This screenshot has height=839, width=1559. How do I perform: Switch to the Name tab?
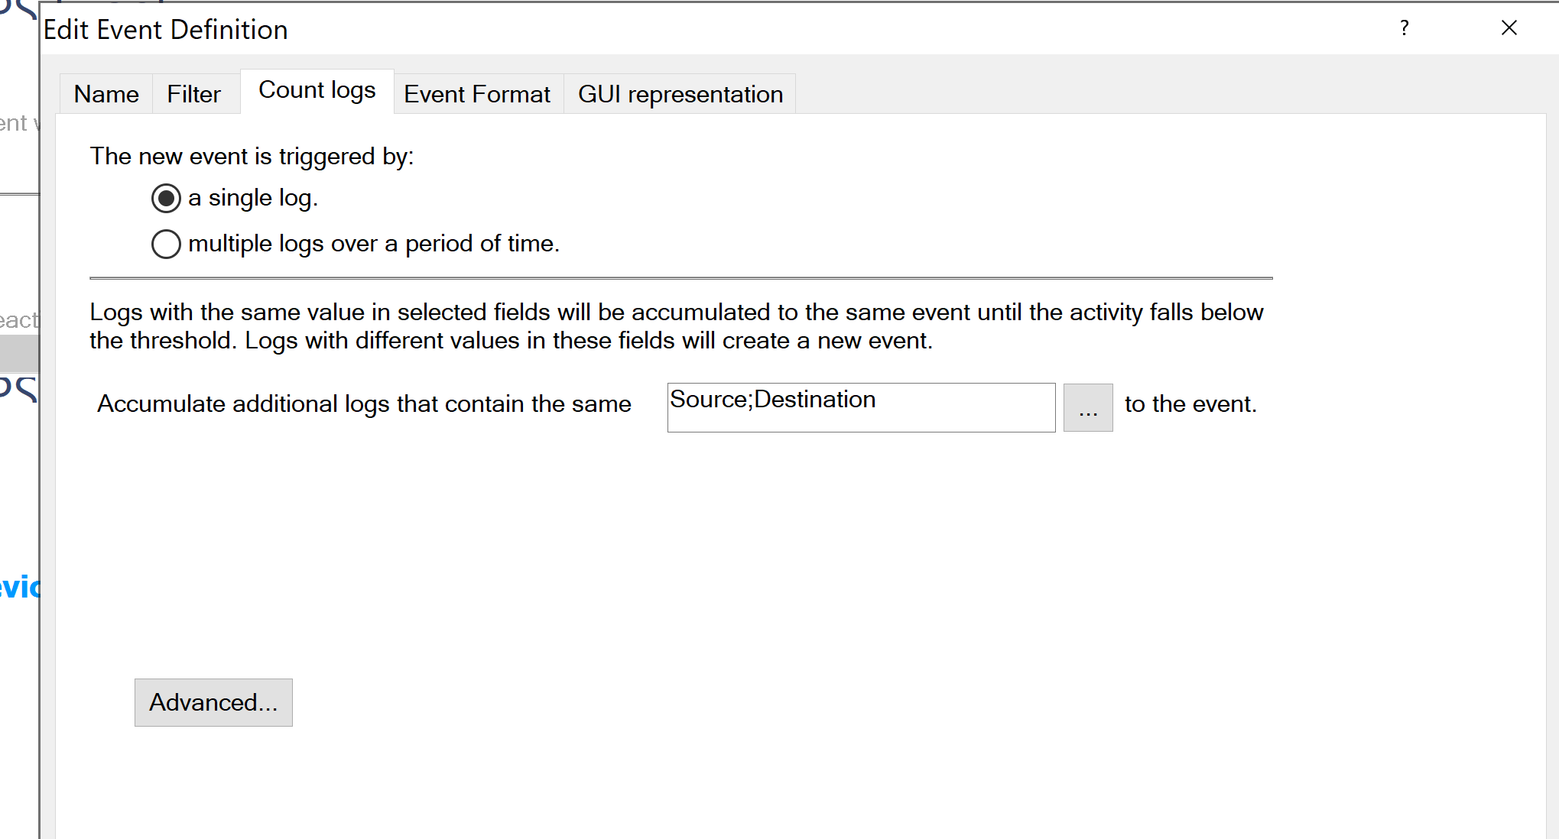coord(106,93)
